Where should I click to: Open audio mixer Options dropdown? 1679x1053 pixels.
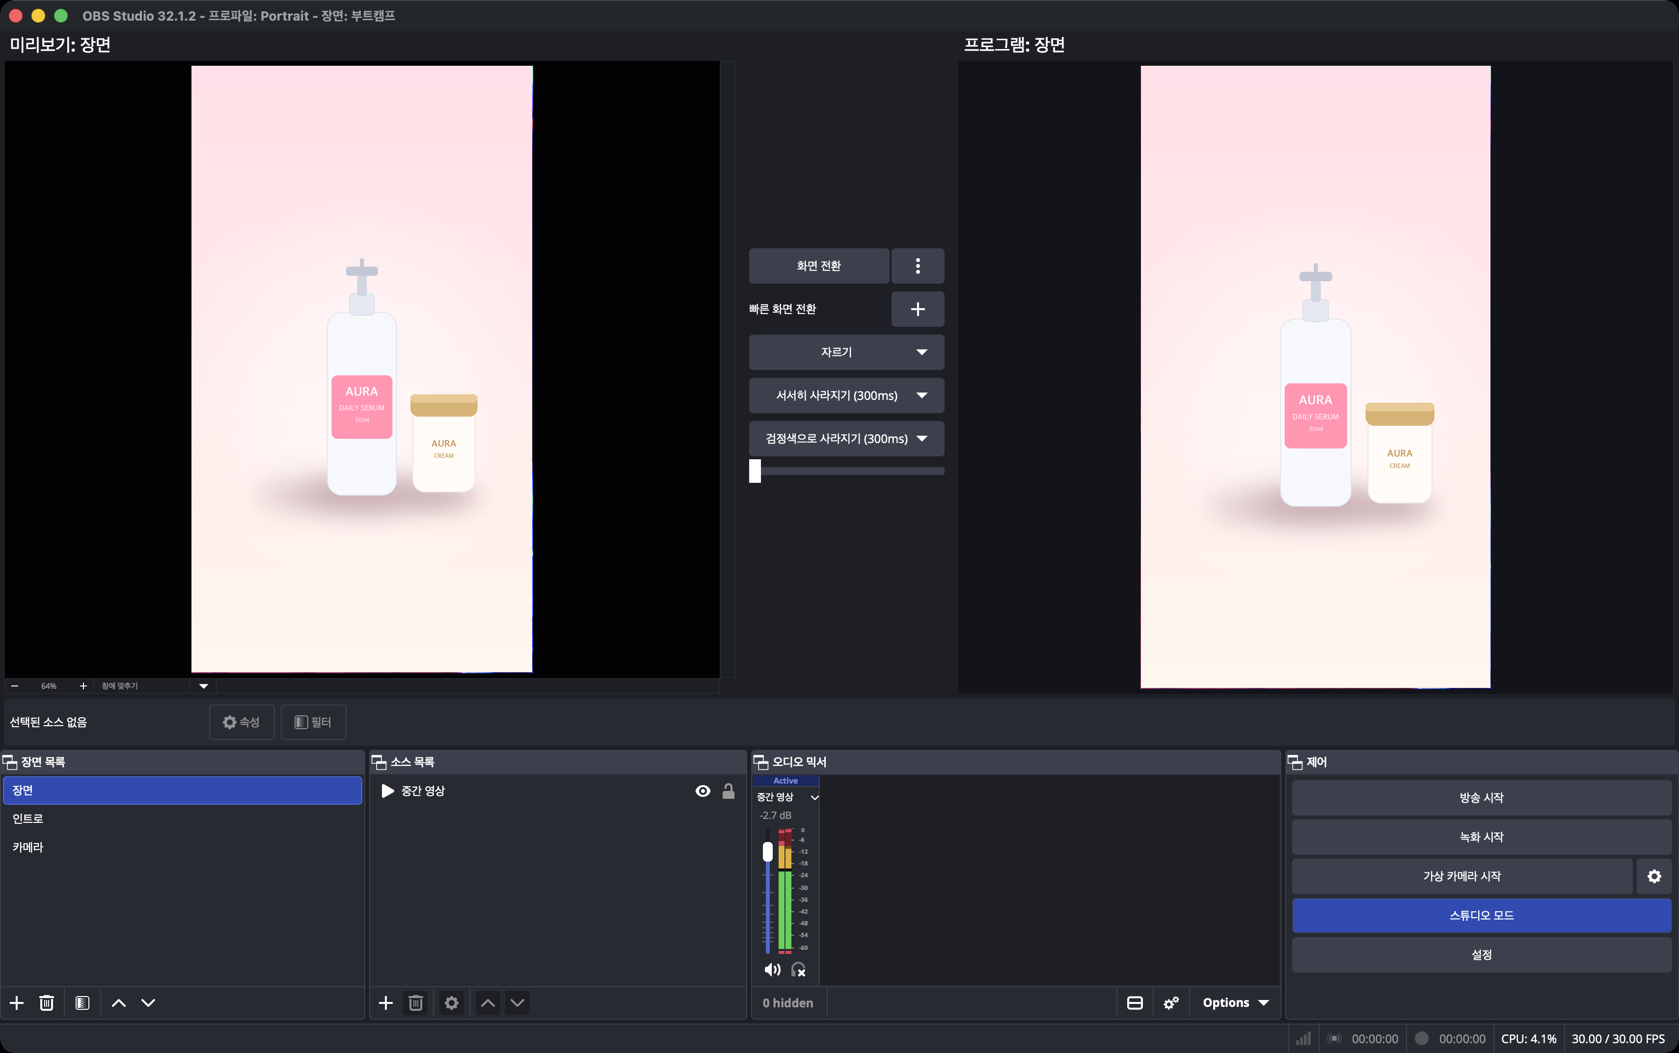(x=1235, y=1003)
